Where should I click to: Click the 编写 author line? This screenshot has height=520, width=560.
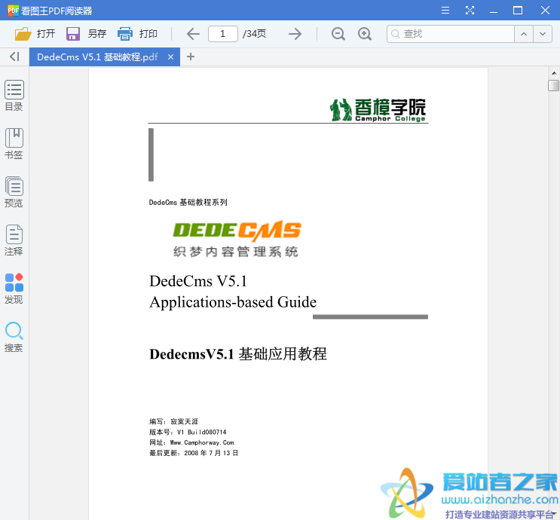(x=173, y=421)
